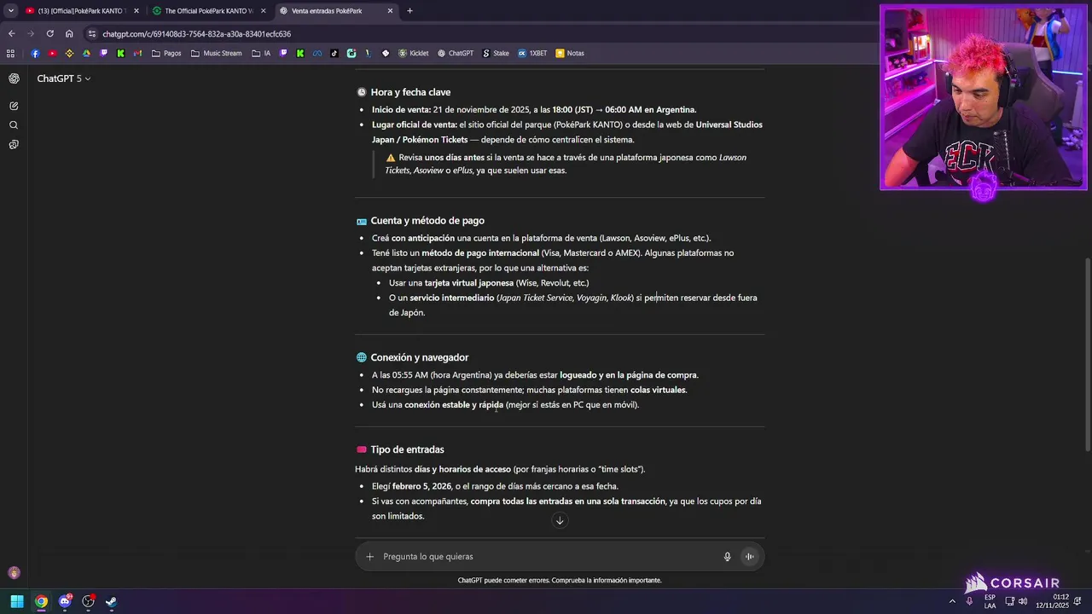1092x614 pixels.
Task: Open the Notas bookmark
Action: coord(570,53)
